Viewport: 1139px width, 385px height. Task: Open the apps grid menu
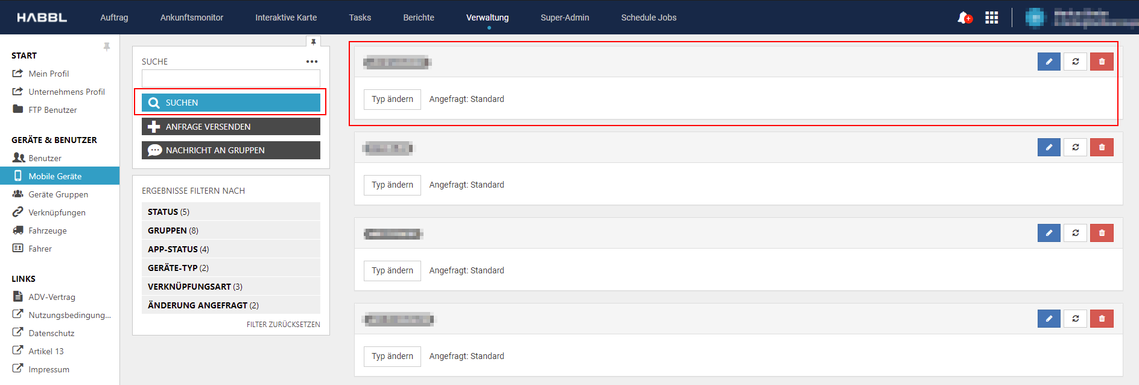991,17
